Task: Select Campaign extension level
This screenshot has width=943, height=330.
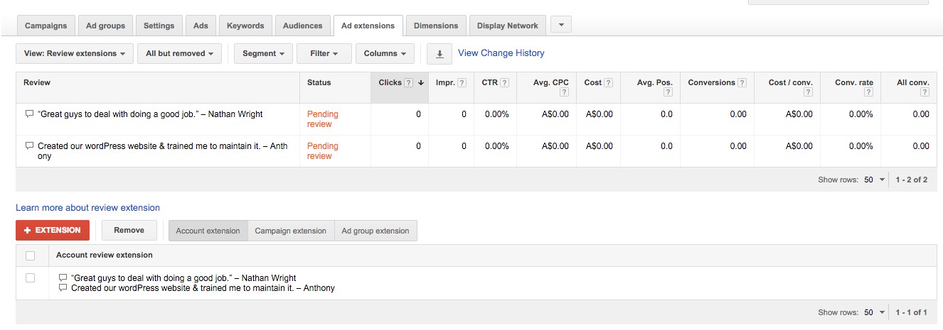Action: [x=290, y=231]
